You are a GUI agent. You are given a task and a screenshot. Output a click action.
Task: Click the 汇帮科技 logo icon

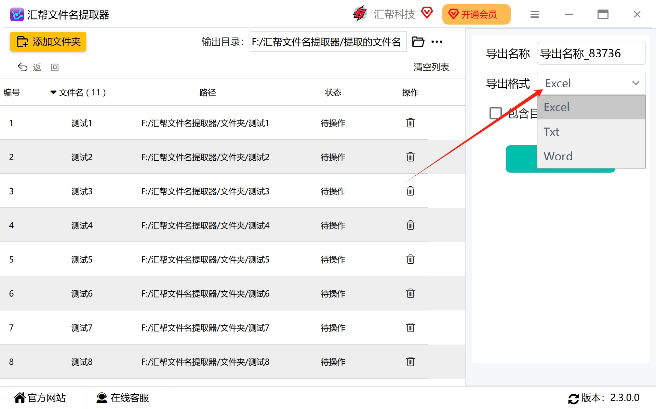tap(360, 14)
